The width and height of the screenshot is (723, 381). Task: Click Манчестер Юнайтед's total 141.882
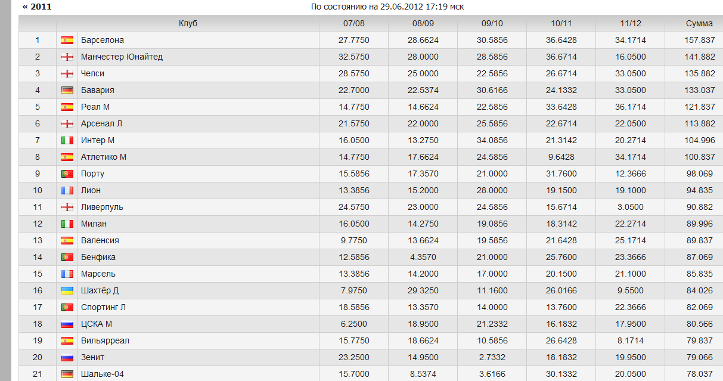(699, 57)
